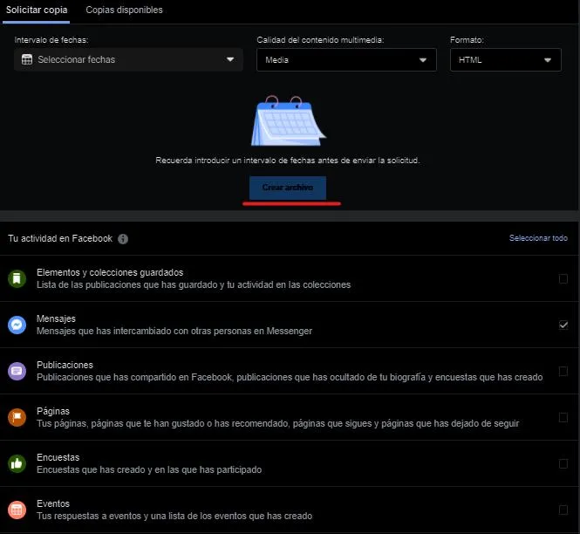
Task: Click the Seleccionar todo link
Action: click(538, 238)
